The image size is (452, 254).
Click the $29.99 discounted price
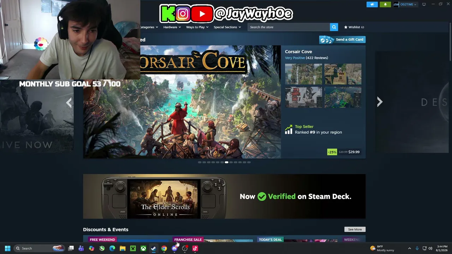click(x=354, y=152)
